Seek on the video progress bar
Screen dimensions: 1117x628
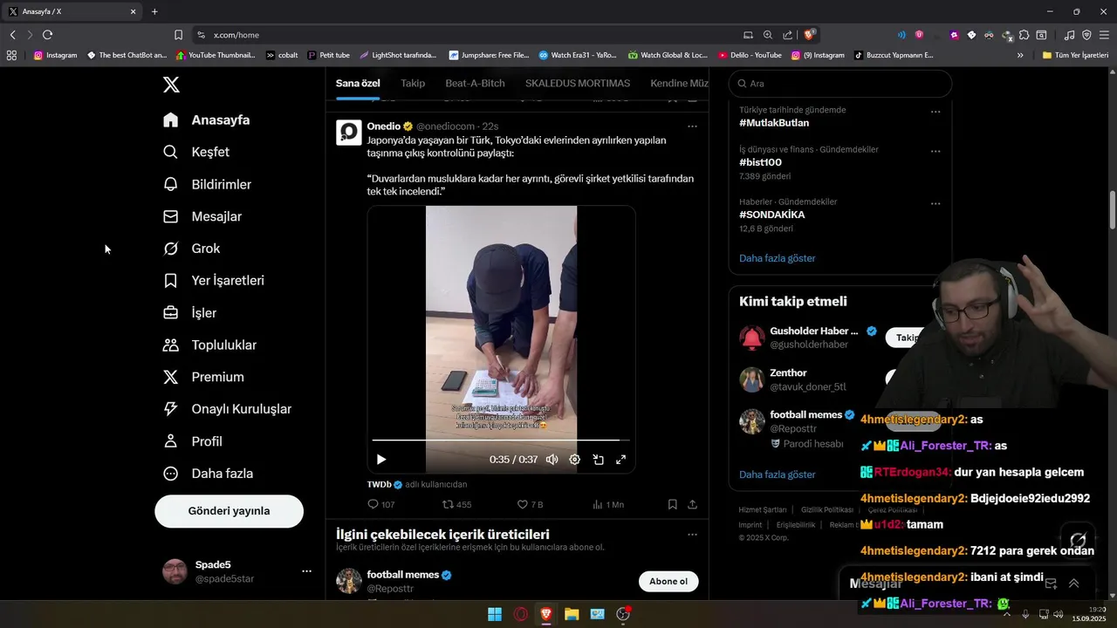(x=501, y=440)
